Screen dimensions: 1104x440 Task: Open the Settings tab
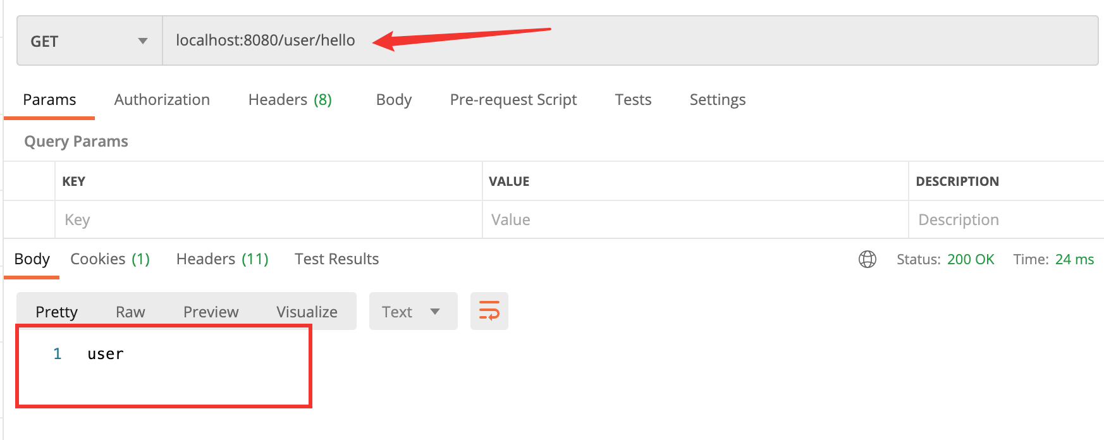click(717, 100)
